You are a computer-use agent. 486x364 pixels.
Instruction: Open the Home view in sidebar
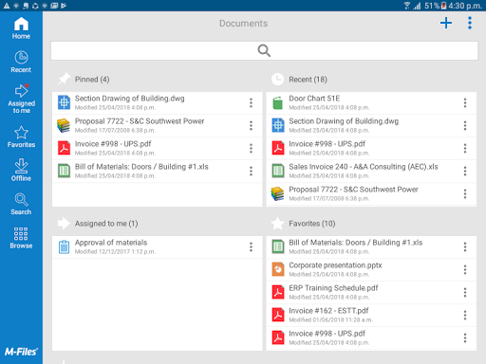coord(21,28)
